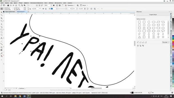
Task: Open the Options gear icon
Action: [x=78, y=5]
